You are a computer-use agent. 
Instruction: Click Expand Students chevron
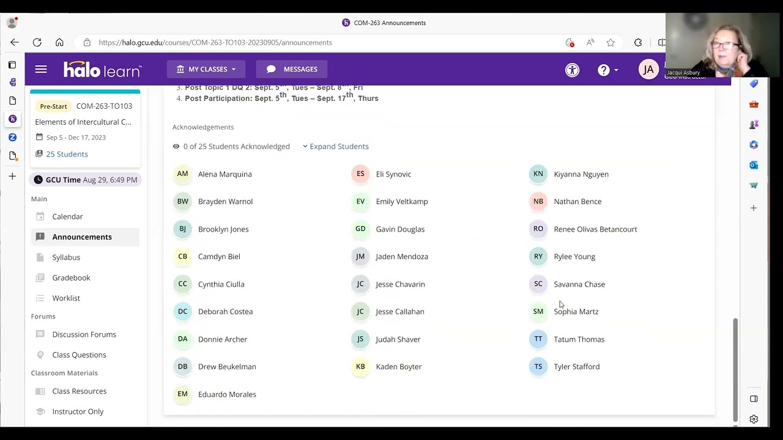tap(305, 147)
